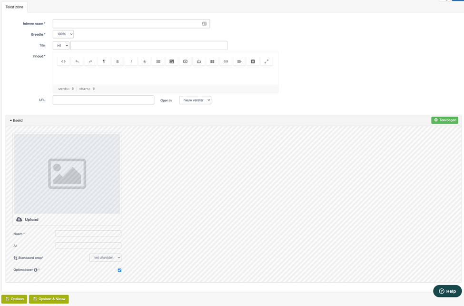Open the text color tool
The width and height of the screenshot is (464, 306).
[253, 61]
